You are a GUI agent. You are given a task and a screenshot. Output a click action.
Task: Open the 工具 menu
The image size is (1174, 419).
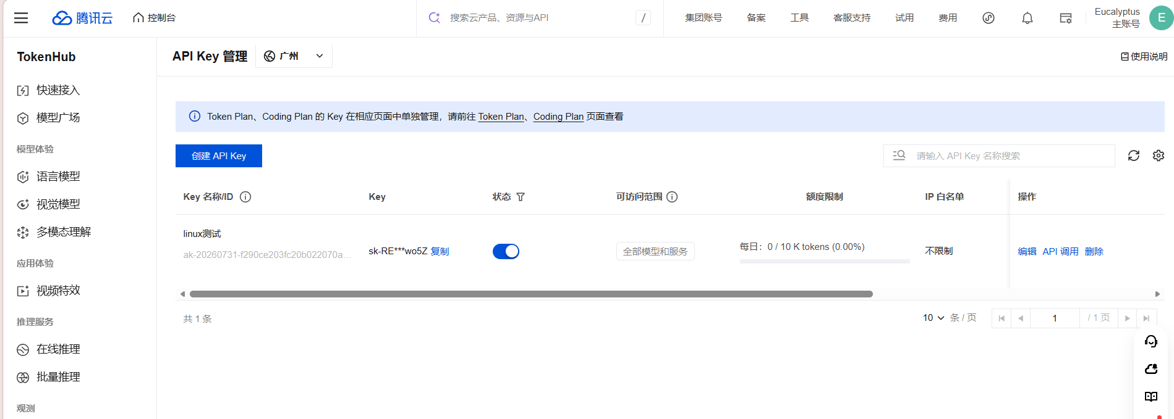coord(799,18)
